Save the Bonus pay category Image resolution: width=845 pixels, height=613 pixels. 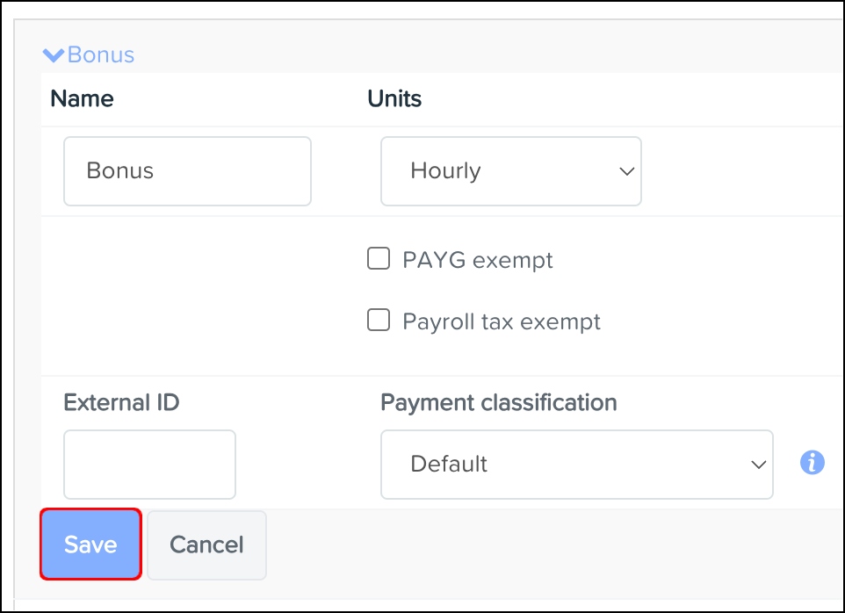click(x=90, y=544)
